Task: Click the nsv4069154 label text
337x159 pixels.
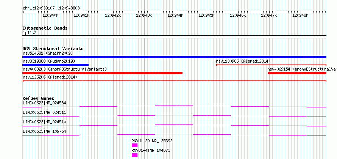Action: pyautogui.click(x=302, y=69)
